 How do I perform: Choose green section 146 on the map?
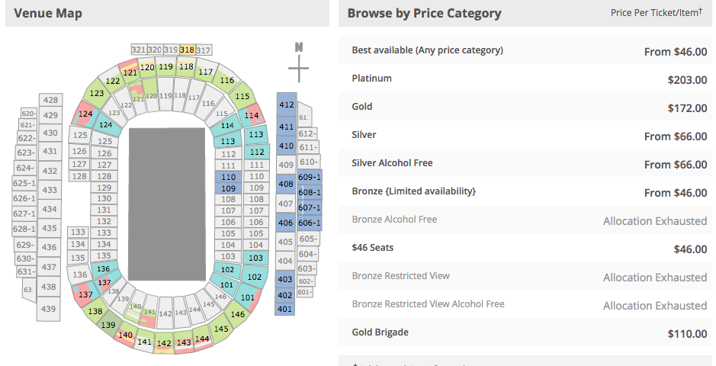click(237, 314)
